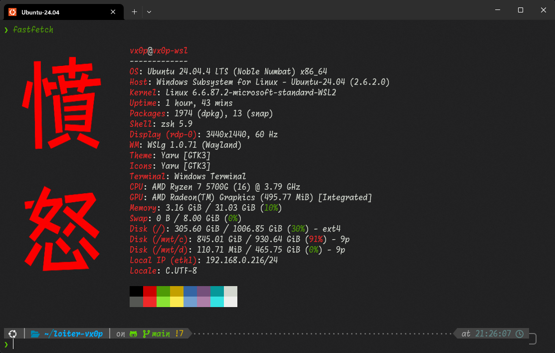Click the Ubuntu logo in the prompt

(x=13, y=334)
